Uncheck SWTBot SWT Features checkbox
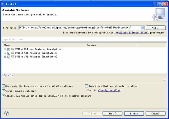Viewport: 169px width, 119px height. coord(9,57)
